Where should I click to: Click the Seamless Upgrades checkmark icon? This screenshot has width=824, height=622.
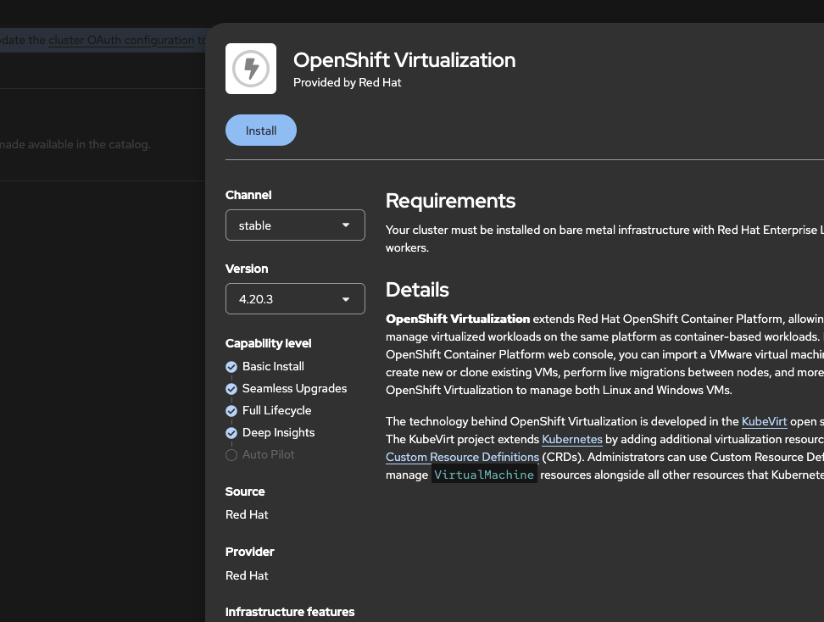tap(231, 389)
